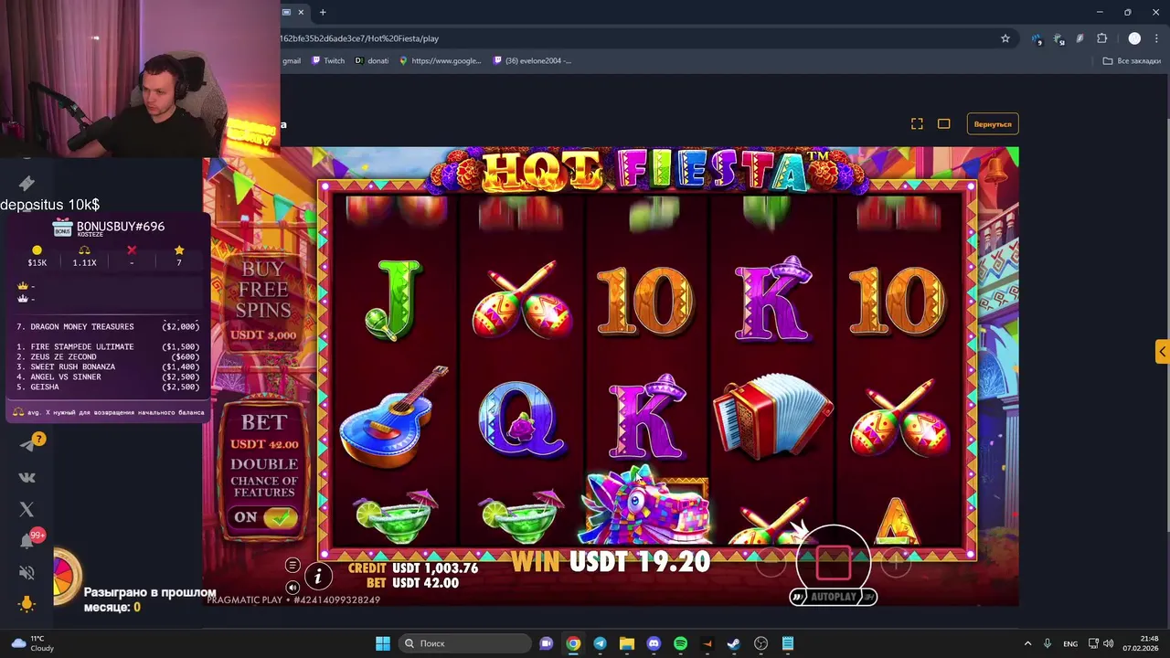Open Chrome extensions puzzle icon
The height and width of the screenshot is (658, 1170).
pyautogui.click(x=1101, y=38)
